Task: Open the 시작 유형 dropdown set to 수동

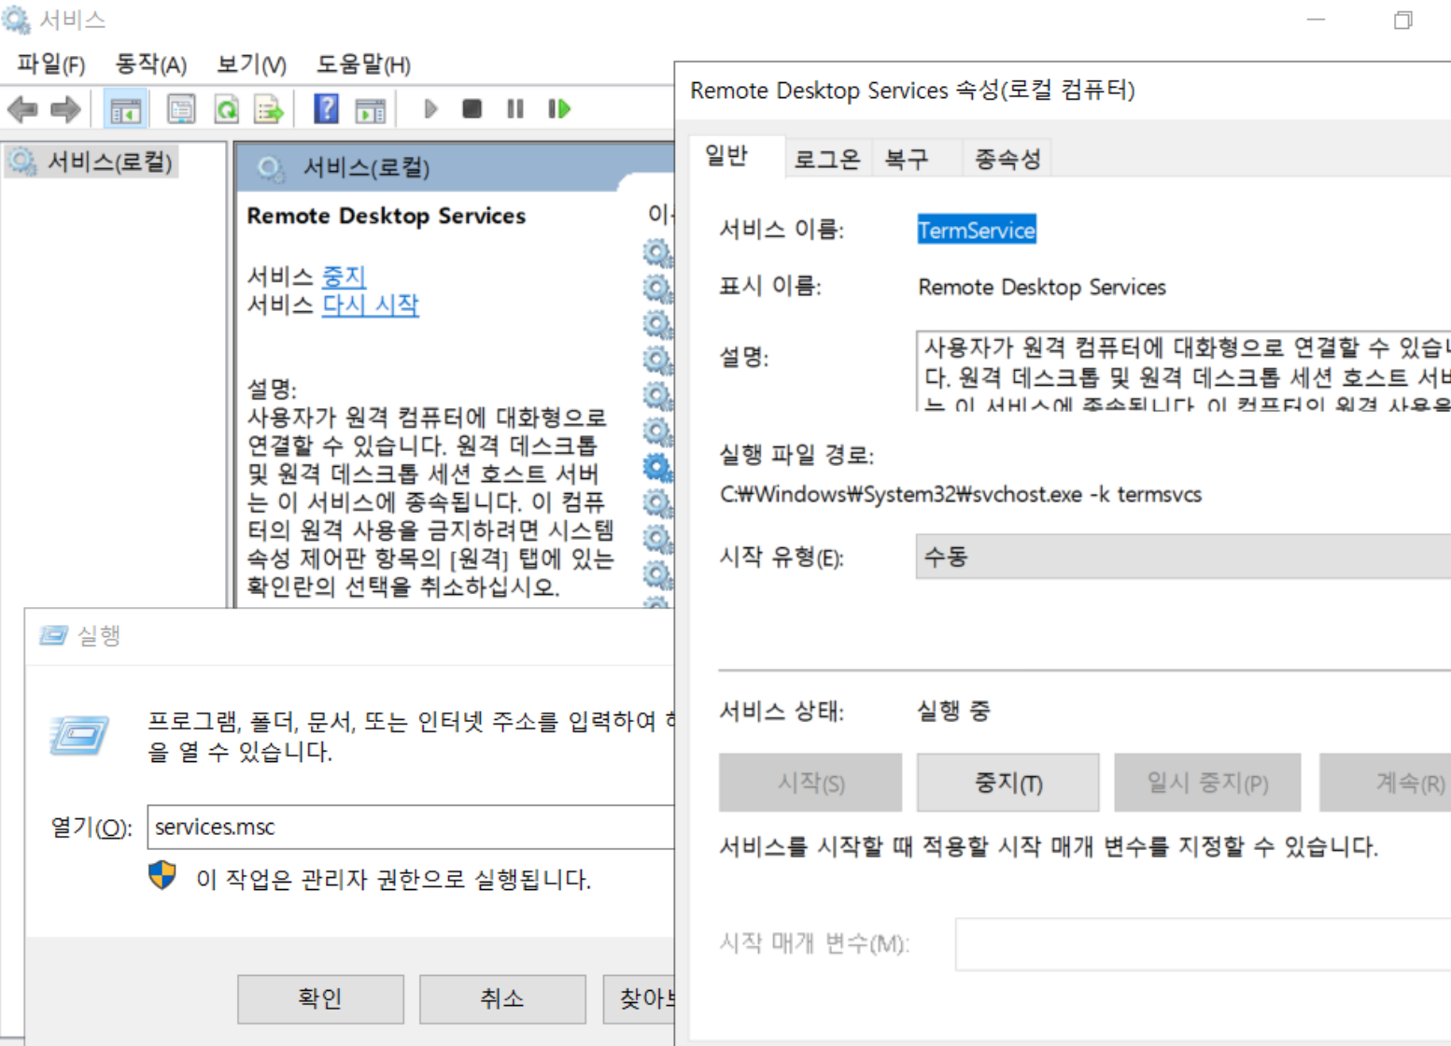Action: 1183,557
